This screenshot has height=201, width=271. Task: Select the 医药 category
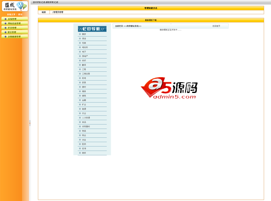[x=84, y=144]
